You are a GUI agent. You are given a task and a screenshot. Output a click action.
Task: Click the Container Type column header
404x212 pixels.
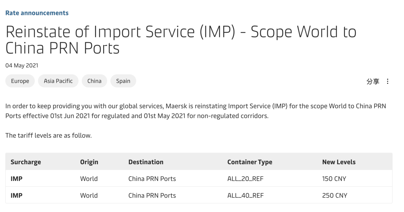(x=250, y=162)
